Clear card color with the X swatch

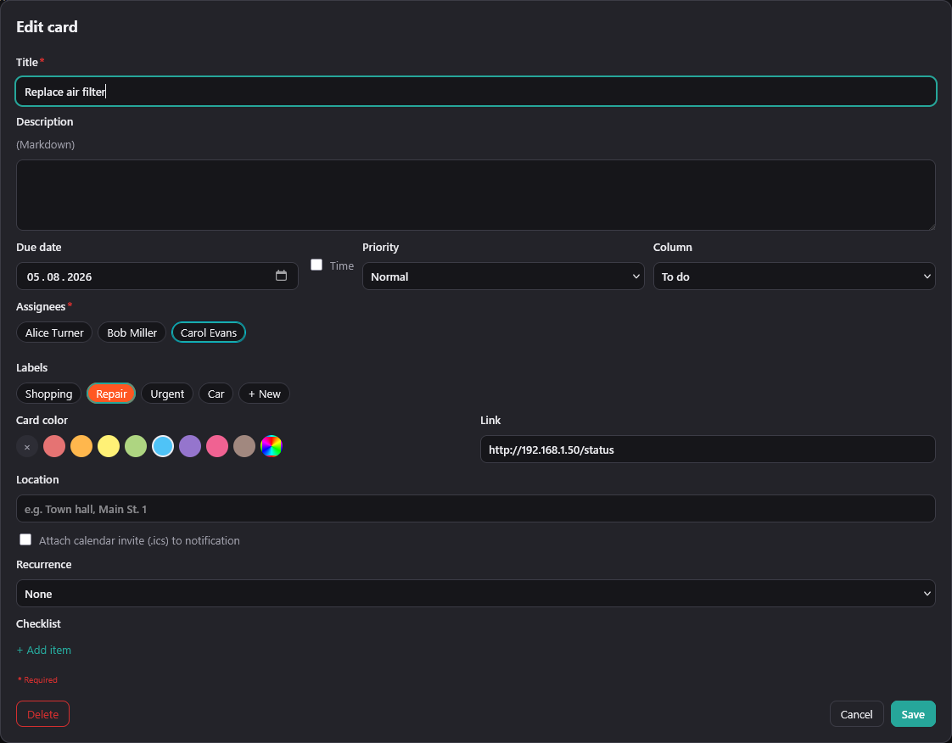pos(27,447)
